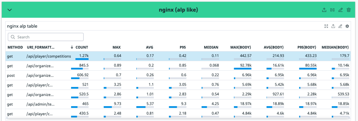The width and height of the screenshot is (358, 121).
Task: Toggle sort arrow on COUNT column
Action: point(72,47)
